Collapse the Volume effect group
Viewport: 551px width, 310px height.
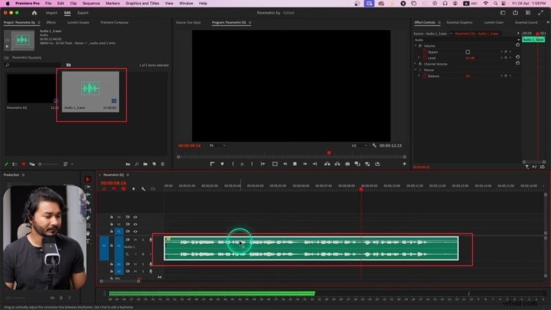[415, 45]
